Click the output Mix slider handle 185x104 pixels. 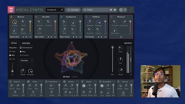(x=112, y=47)
